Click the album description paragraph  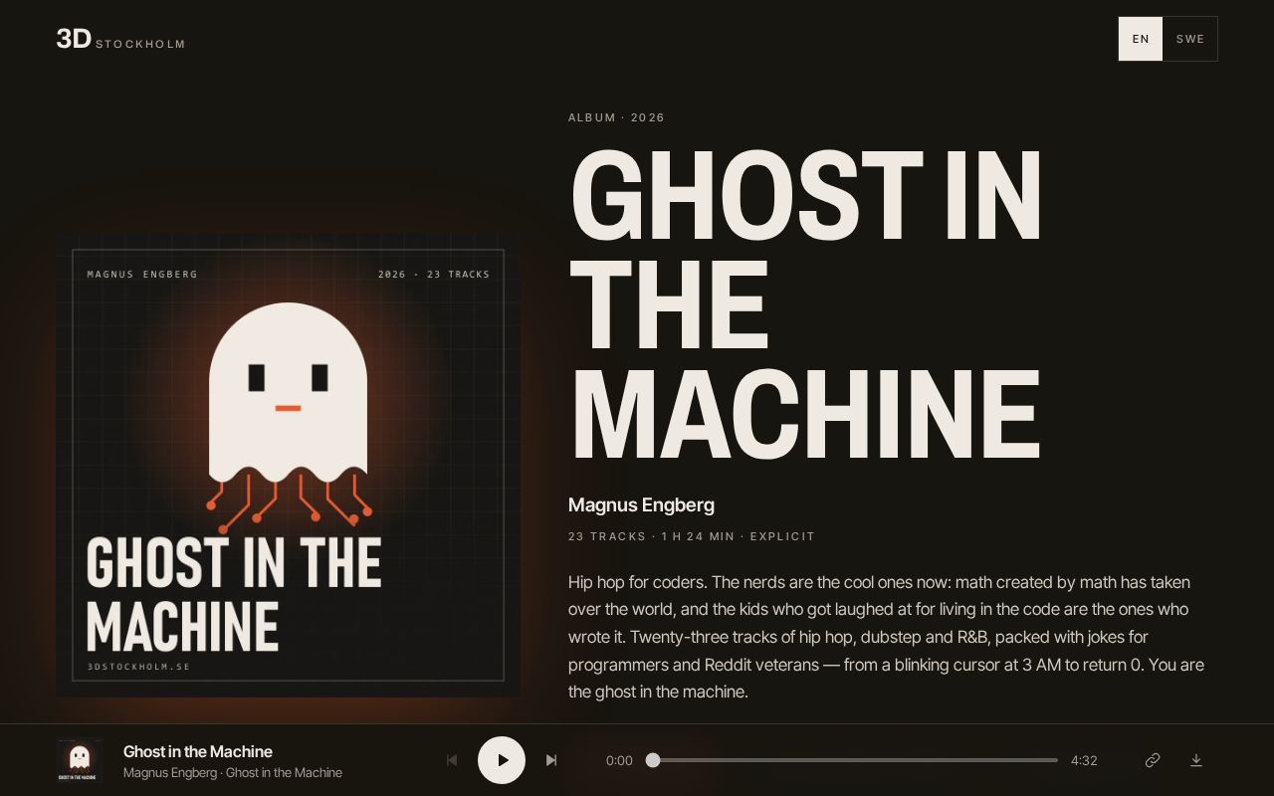pos(887,637)
